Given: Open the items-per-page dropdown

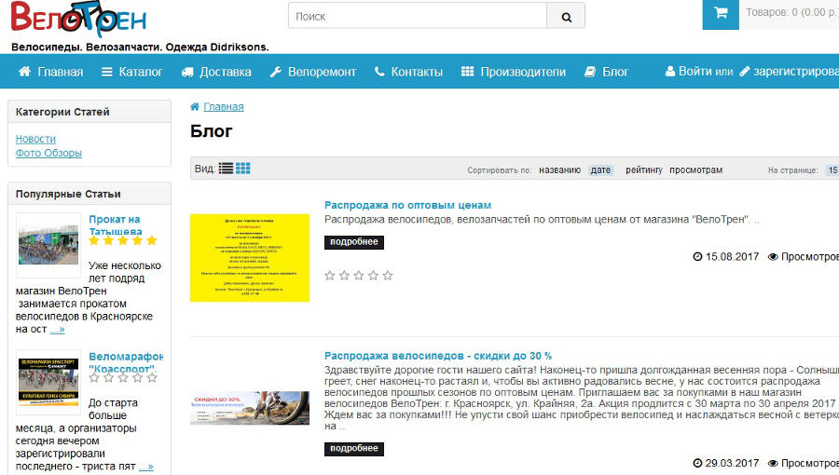Looking at the screenshot, I should (830, 170).
